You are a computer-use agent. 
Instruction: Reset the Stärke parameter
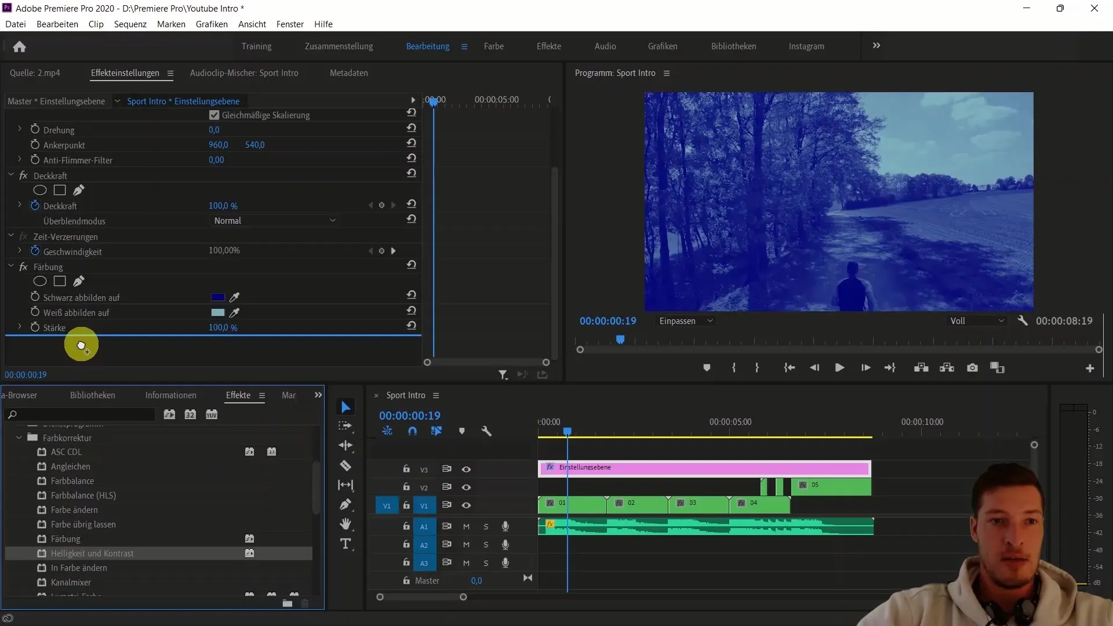pos(412,326)
